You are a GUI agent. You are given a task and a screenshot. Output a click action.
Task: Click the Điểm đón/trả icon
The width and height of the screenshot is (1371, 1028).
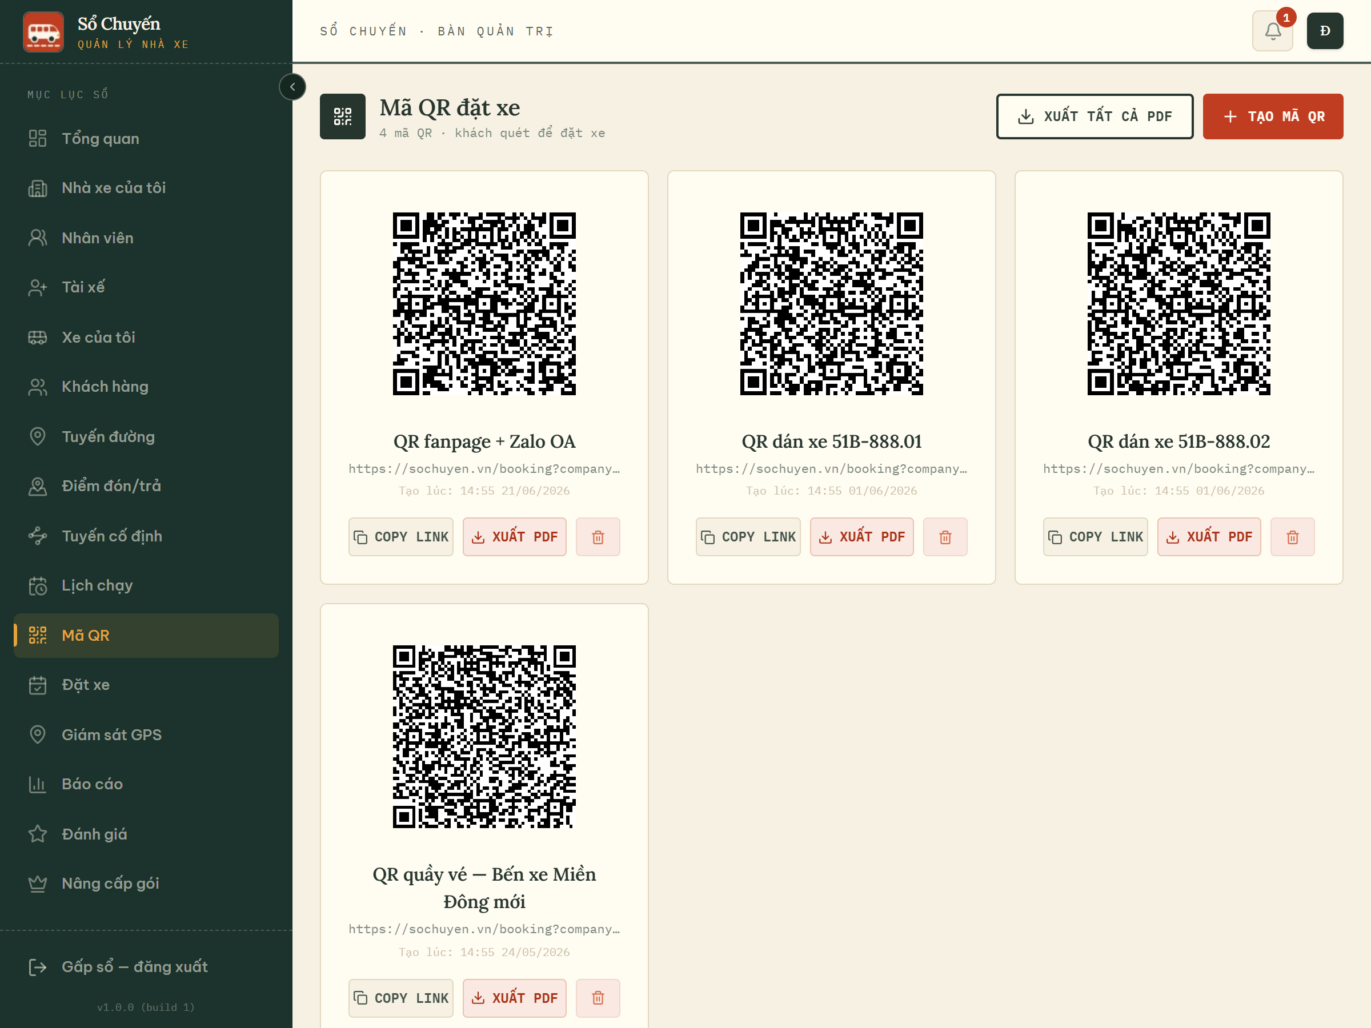tap(38, 486)
